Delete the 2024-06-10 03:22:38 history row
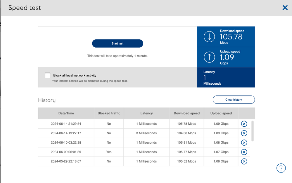Viewport: 292px width, 183px height. 244,142
